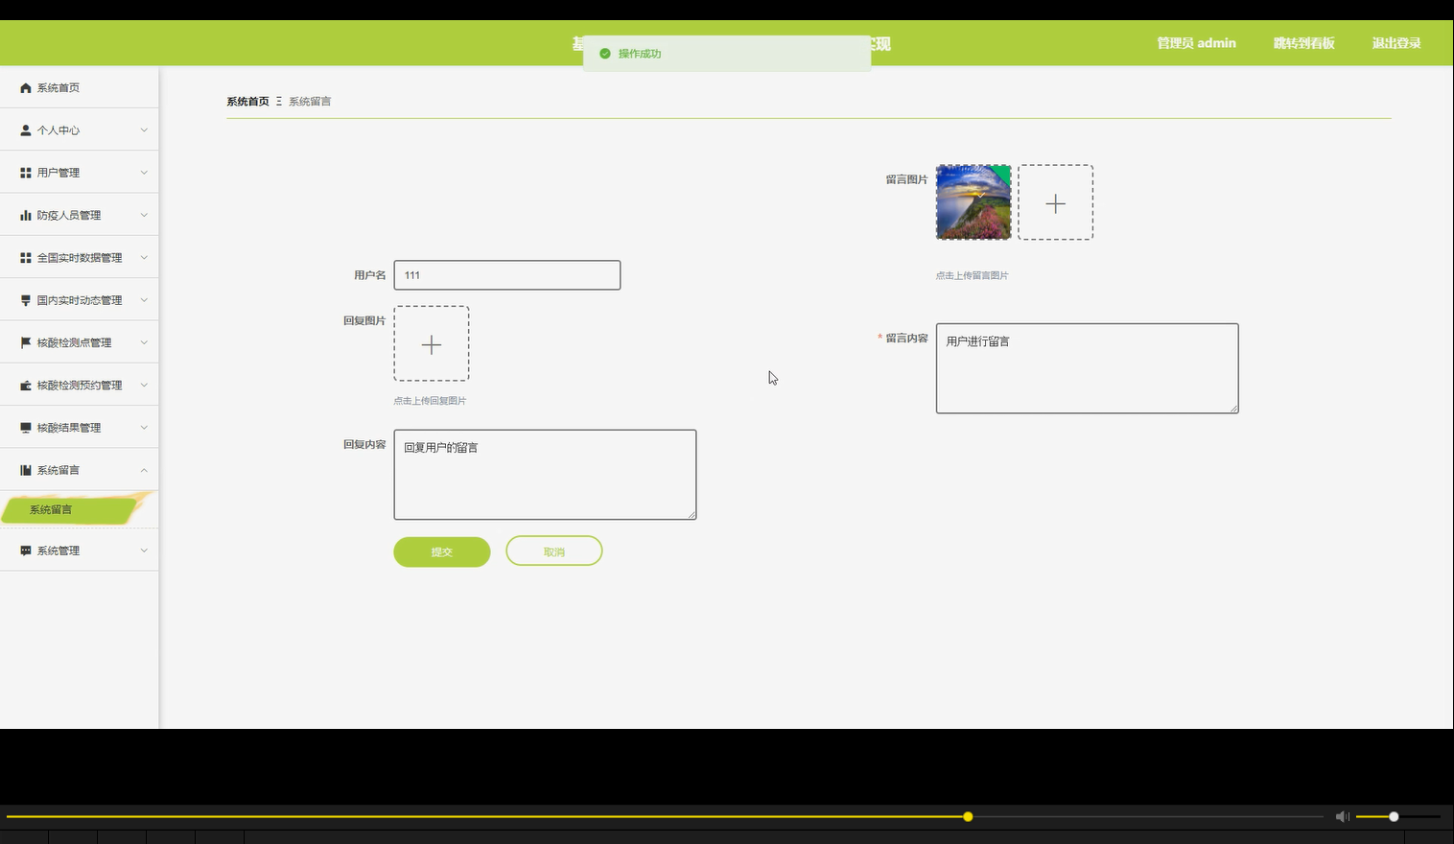
Task: Expand the 核酸检测预约管理 chevron
Action: tap(144, 386)
